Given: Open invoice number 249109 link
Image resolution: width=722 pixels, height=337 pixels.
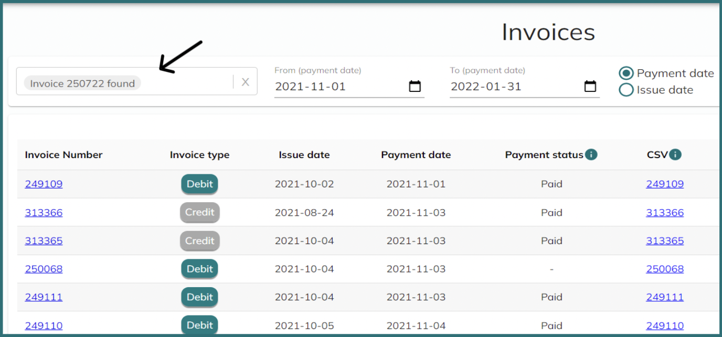Looking at the screenshot, I should point(44,184).
